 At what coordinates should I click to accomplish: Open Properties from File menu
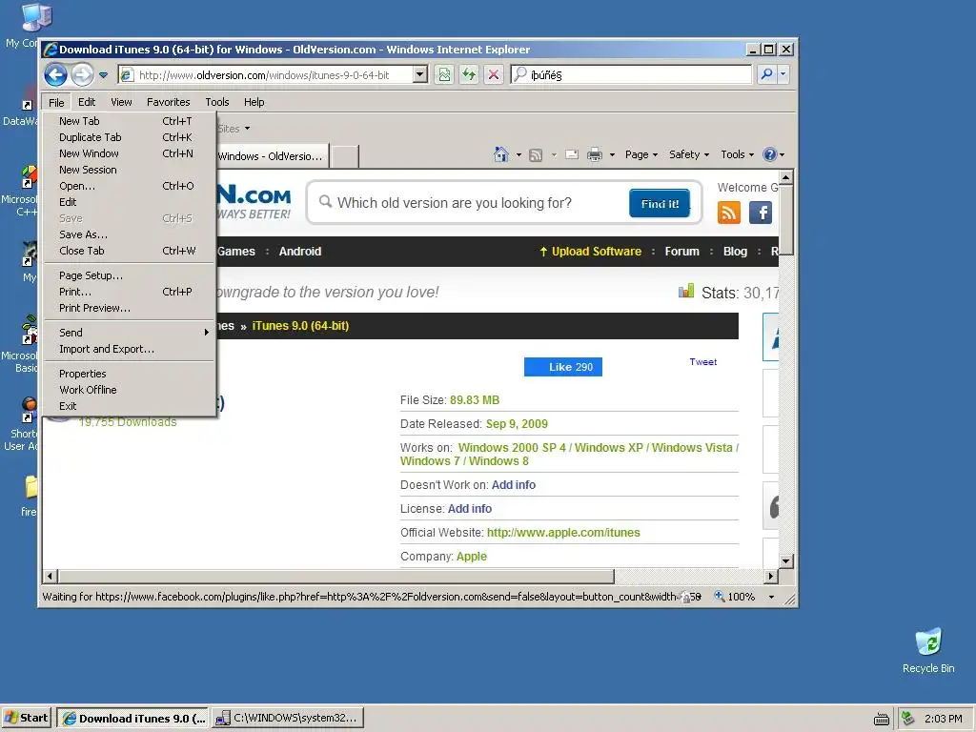point(130,374)
